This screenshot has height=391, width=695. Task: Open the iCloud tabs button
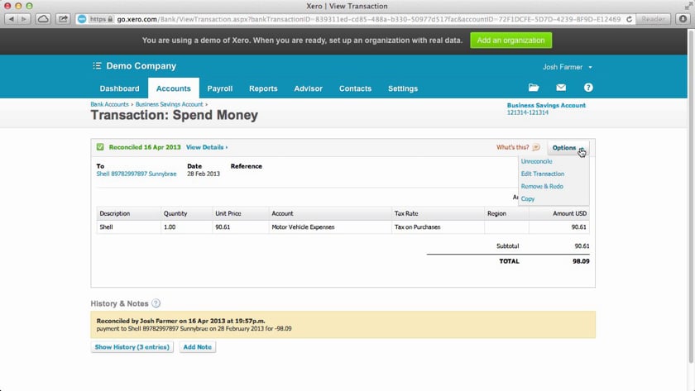pyautogui.click(x=43, y=19)
